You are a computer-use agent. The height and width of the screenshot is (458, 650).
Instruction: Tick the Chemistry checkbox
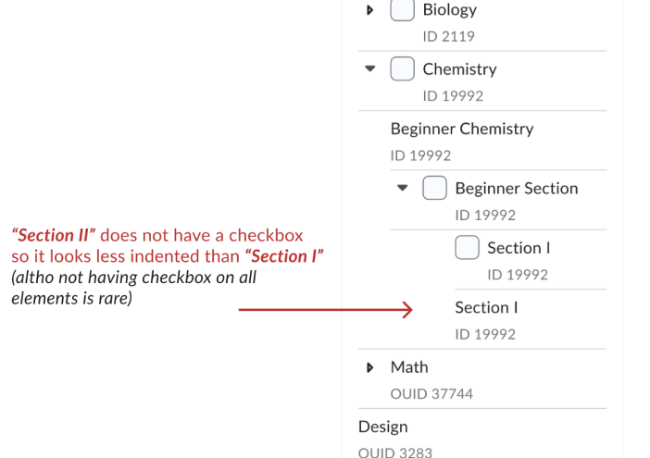(402, 68)
